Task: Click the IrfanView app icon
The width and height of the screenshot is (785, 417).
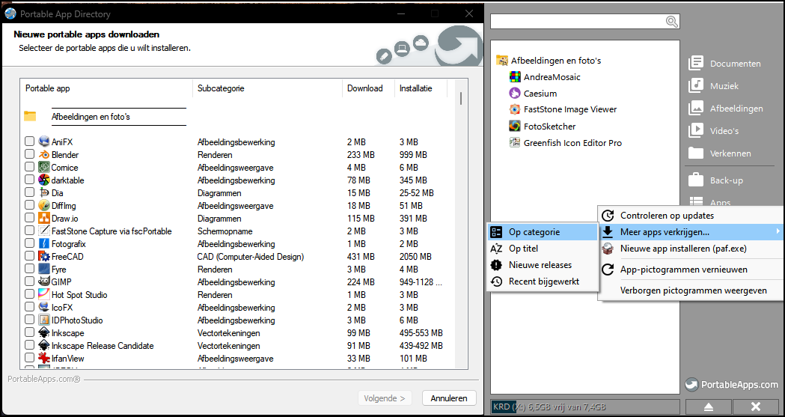Action: (x=43, y=359)
